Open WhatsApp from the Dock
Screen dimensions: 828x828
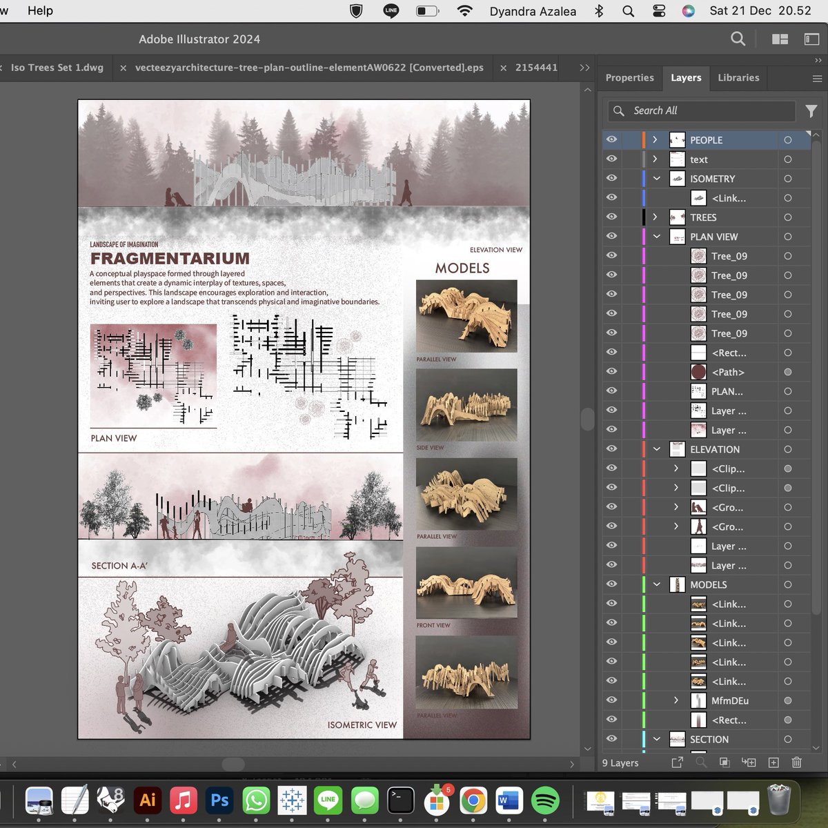[x=256, y=800]
